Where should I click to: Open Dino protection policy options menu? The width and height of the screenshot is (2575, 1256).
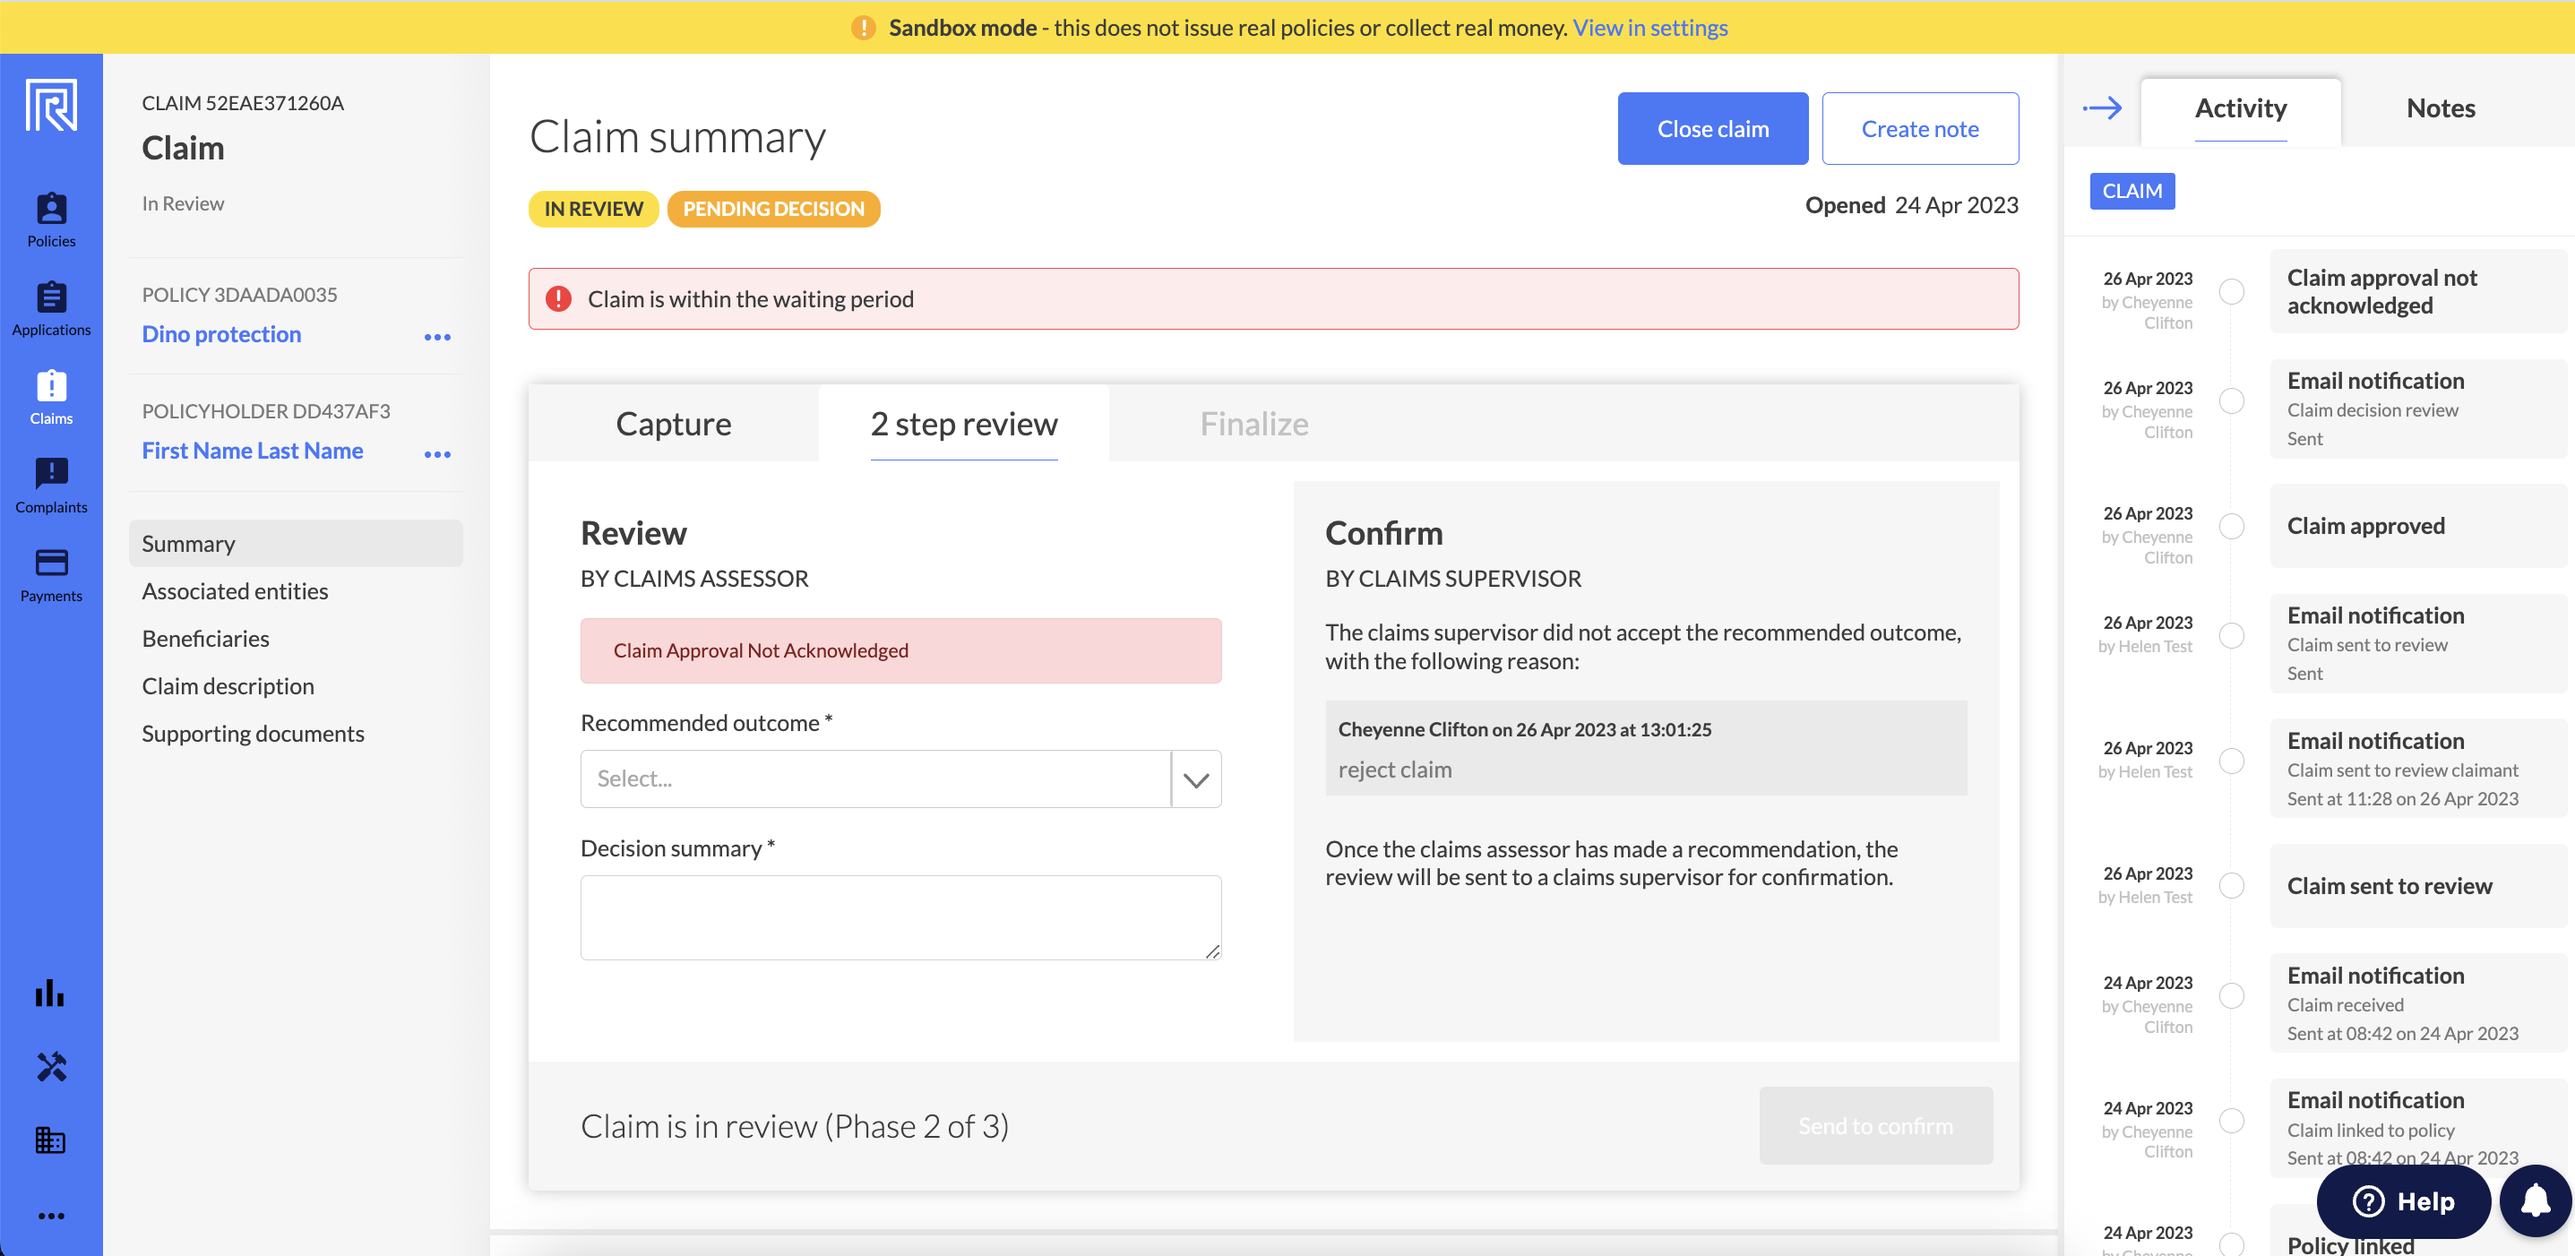click(x=437, y=337)
